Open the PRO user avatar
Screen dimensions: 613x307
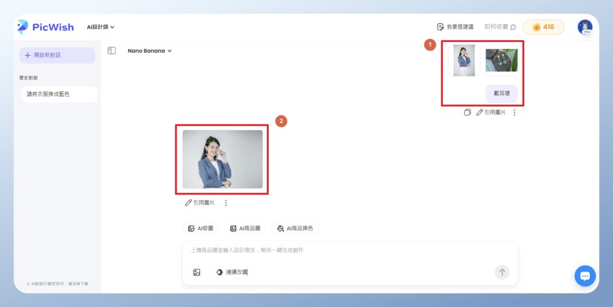click(x=584, y=27)
